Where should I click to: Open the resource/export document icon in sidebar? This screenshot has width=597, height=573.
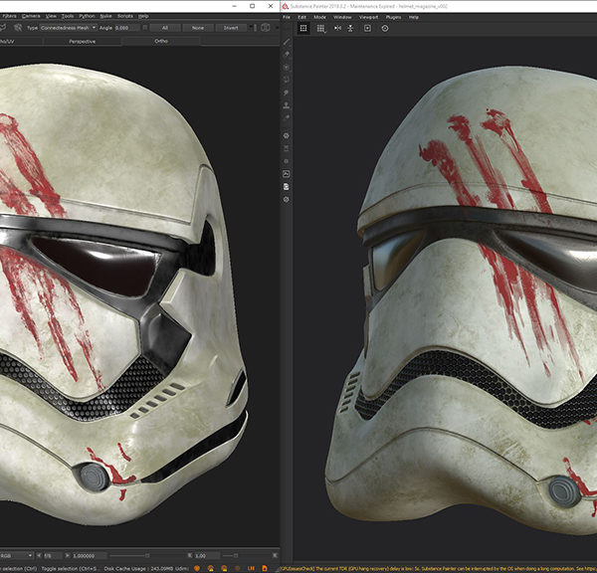pos(287,187)
